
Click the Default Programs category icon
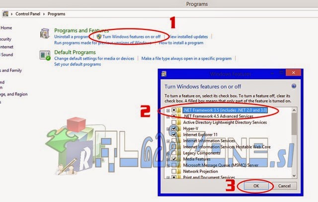coord(45,55)
